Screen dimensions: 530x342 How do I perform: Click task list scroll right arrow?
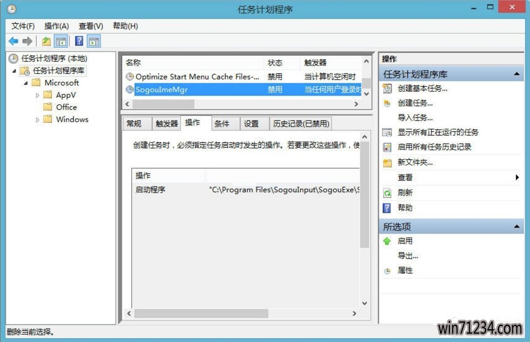[x=356, y=104]
